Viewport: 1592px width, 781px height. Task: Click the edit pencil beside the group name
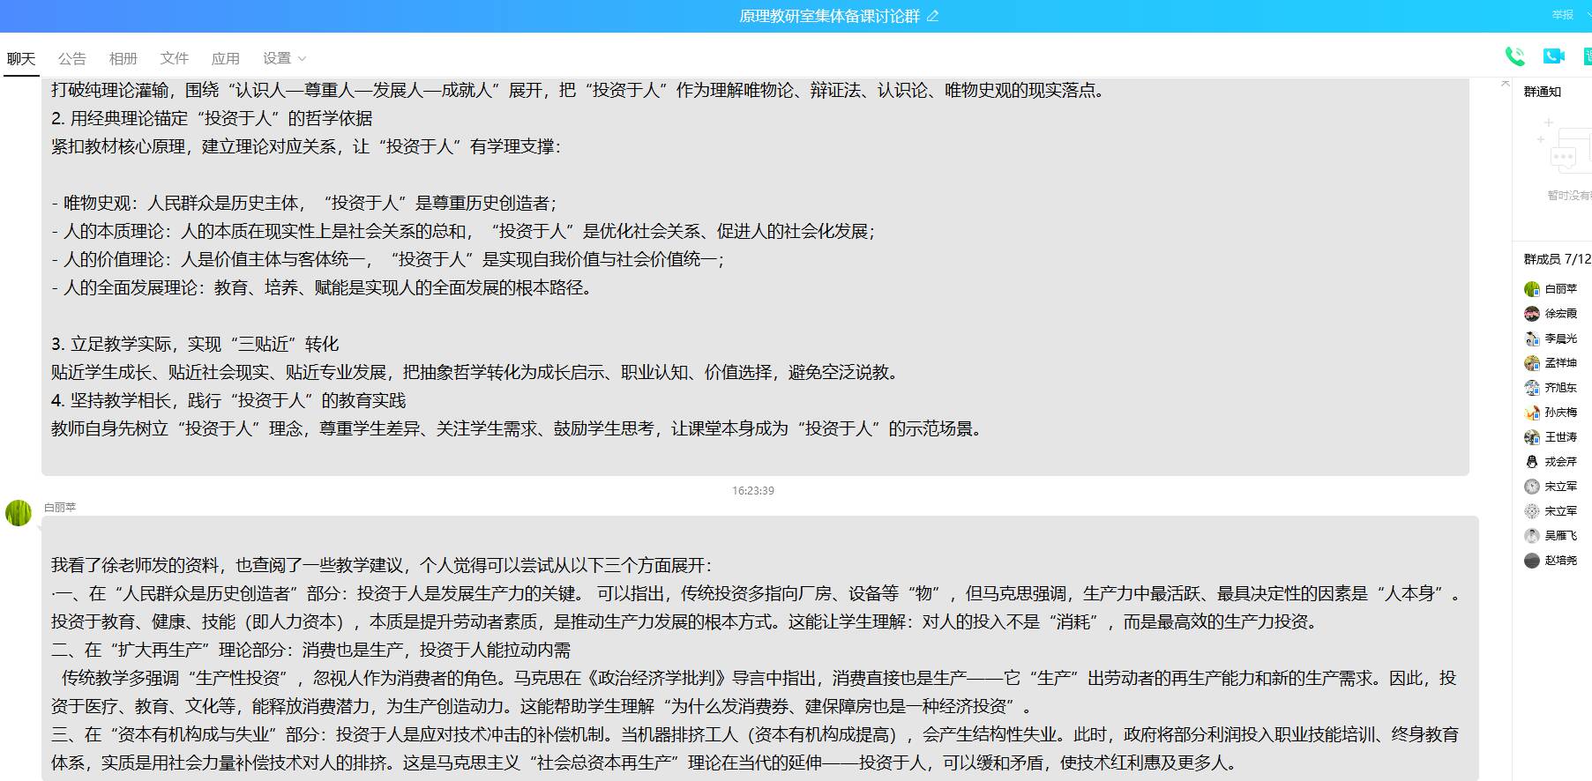pos(933,16)
